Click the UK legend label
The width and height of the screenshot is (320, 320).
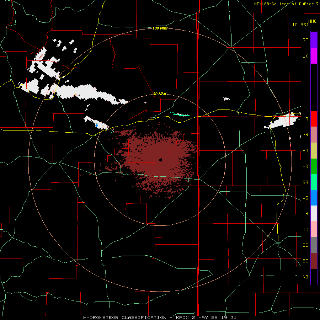[x=305, y=56]
